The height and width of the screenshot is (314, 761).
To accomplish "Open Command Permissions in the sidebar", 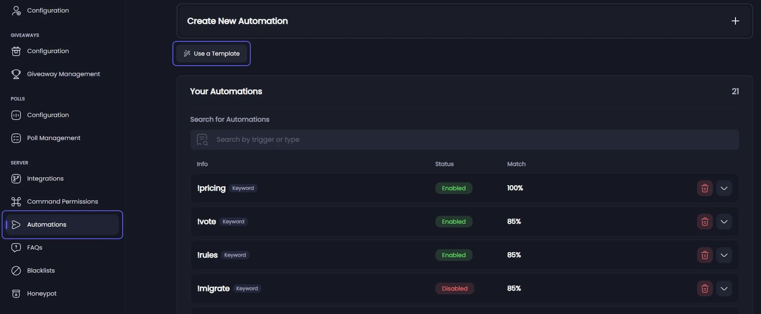I will [62, 202].
